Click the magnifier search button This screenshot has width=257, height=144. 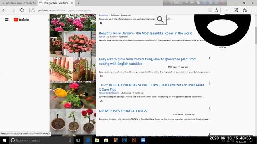point(160,20)
